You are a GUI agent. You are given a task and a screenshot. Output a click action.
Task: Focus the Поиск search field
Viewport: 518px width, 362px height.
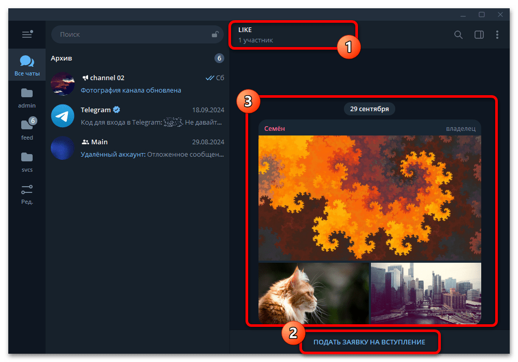click(137, 34)
